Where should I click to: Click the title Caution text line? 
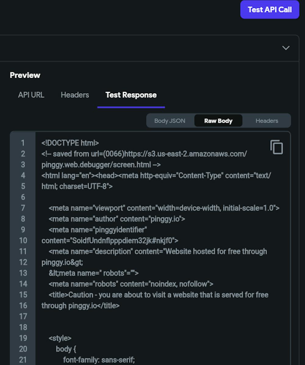coord(158,295)
